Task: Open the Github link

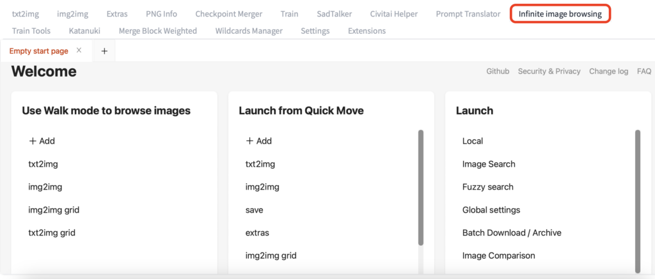Action: pyautogui.click(x=498, y=72)
